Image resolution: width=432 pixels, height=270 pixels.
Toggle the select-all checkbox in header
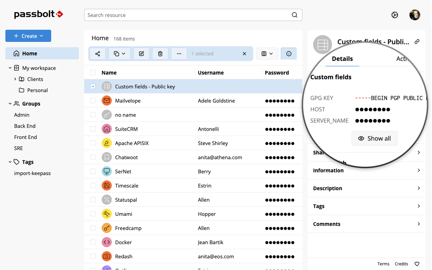tap(93, 72)
